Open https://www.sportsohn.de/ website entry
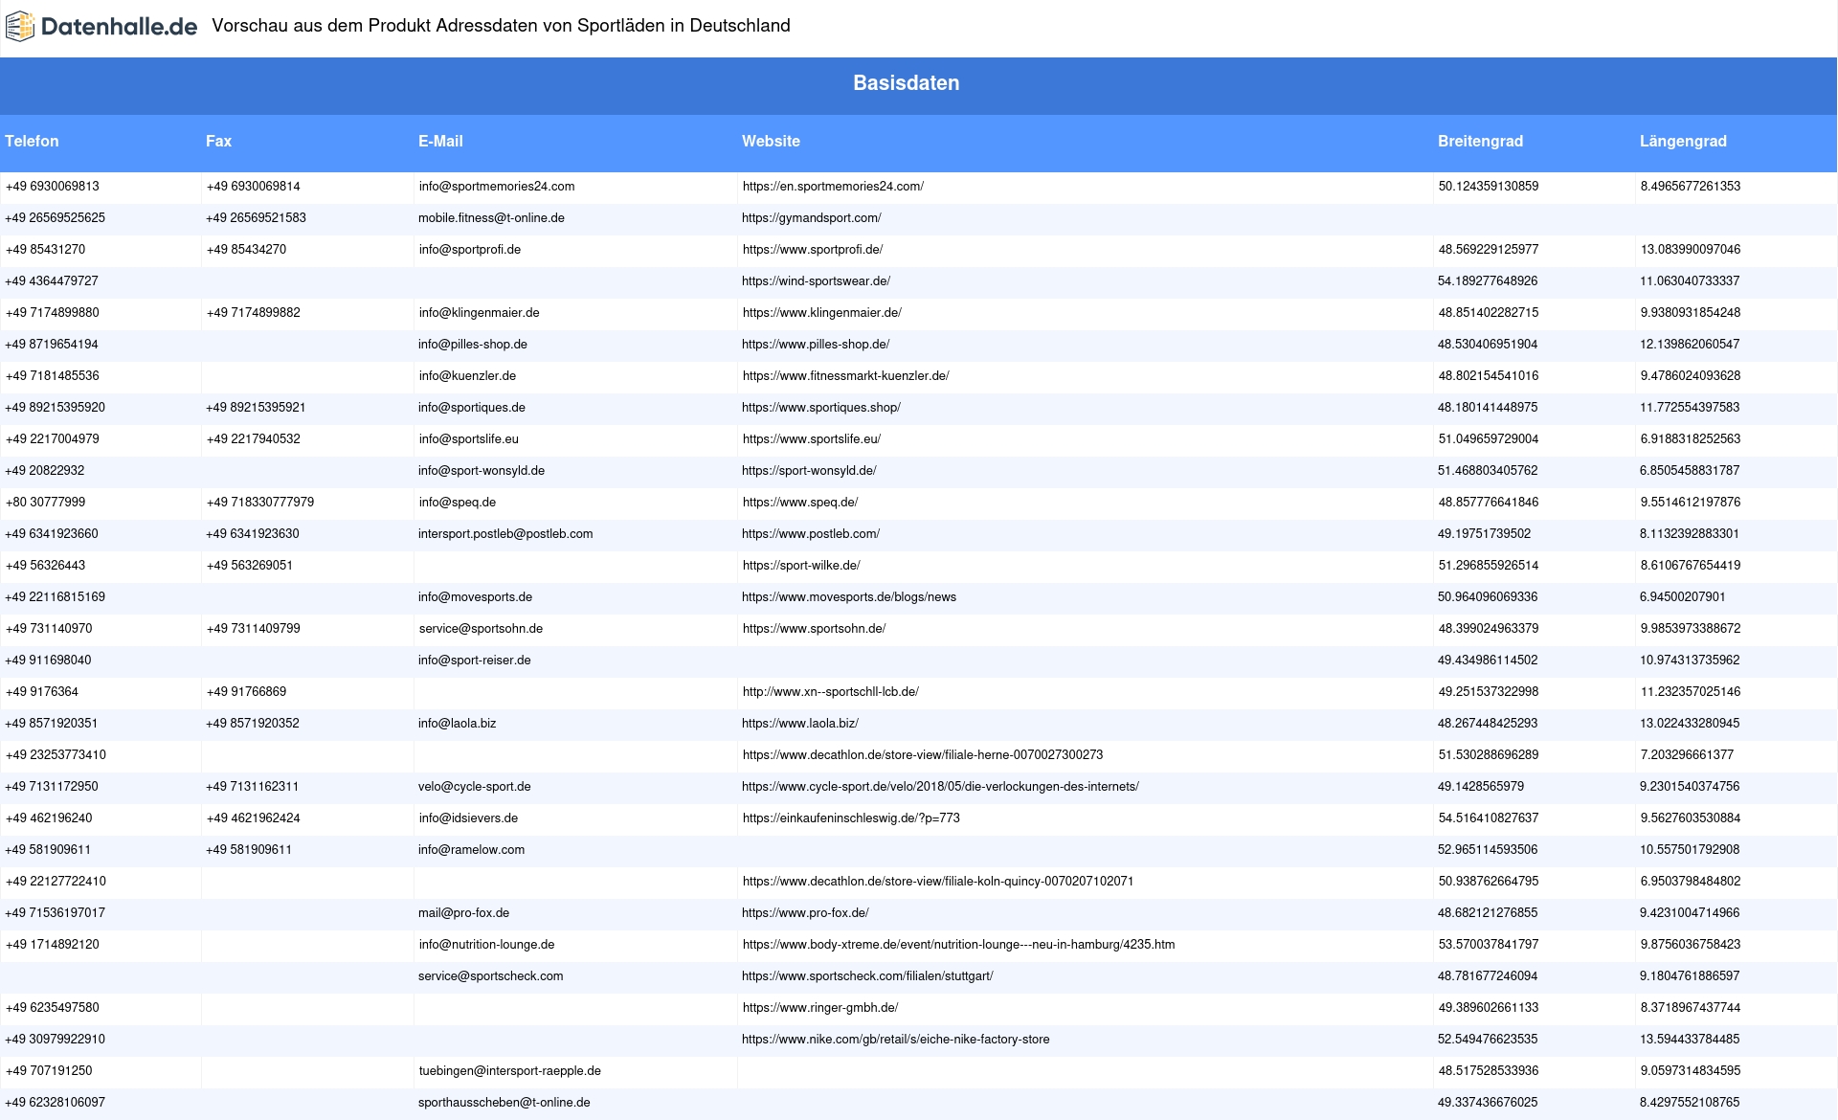 (814, 629)
